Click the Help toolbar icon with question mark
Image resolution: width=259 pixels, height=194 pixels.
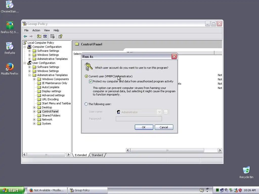click(60, 36)
